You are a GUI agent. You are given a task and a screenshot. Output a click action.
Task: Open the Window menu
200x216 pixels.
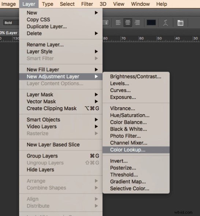point(140,4)
